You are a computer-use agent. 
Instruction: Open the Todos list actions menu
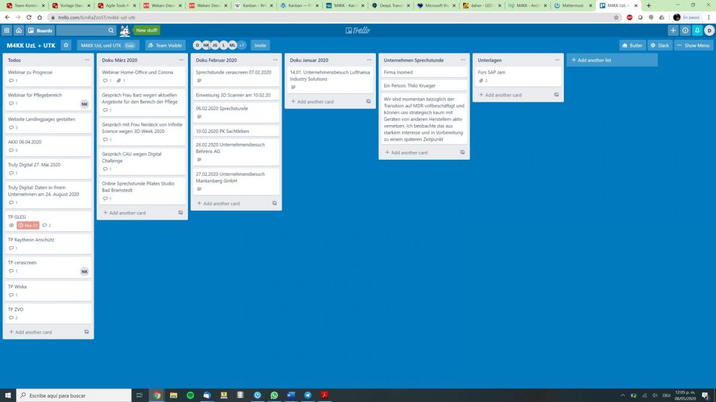tap(87, 60)
